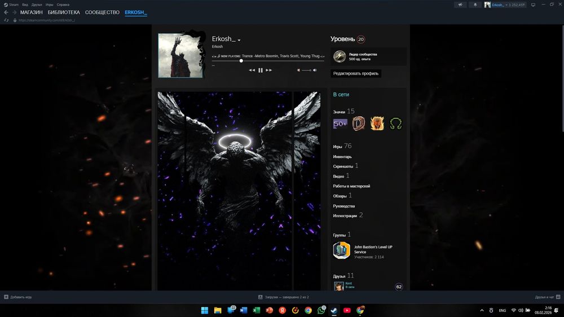Click the Редактировать профиль button

pos(356,73)
